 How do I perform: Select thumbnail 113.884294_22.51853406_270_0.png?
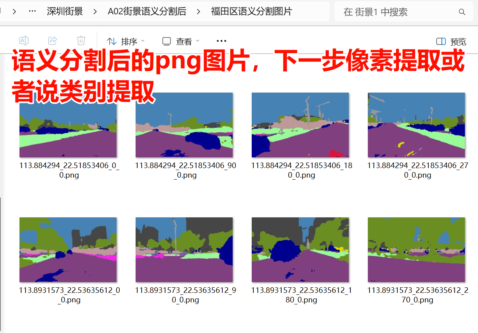tap(416, 124)
